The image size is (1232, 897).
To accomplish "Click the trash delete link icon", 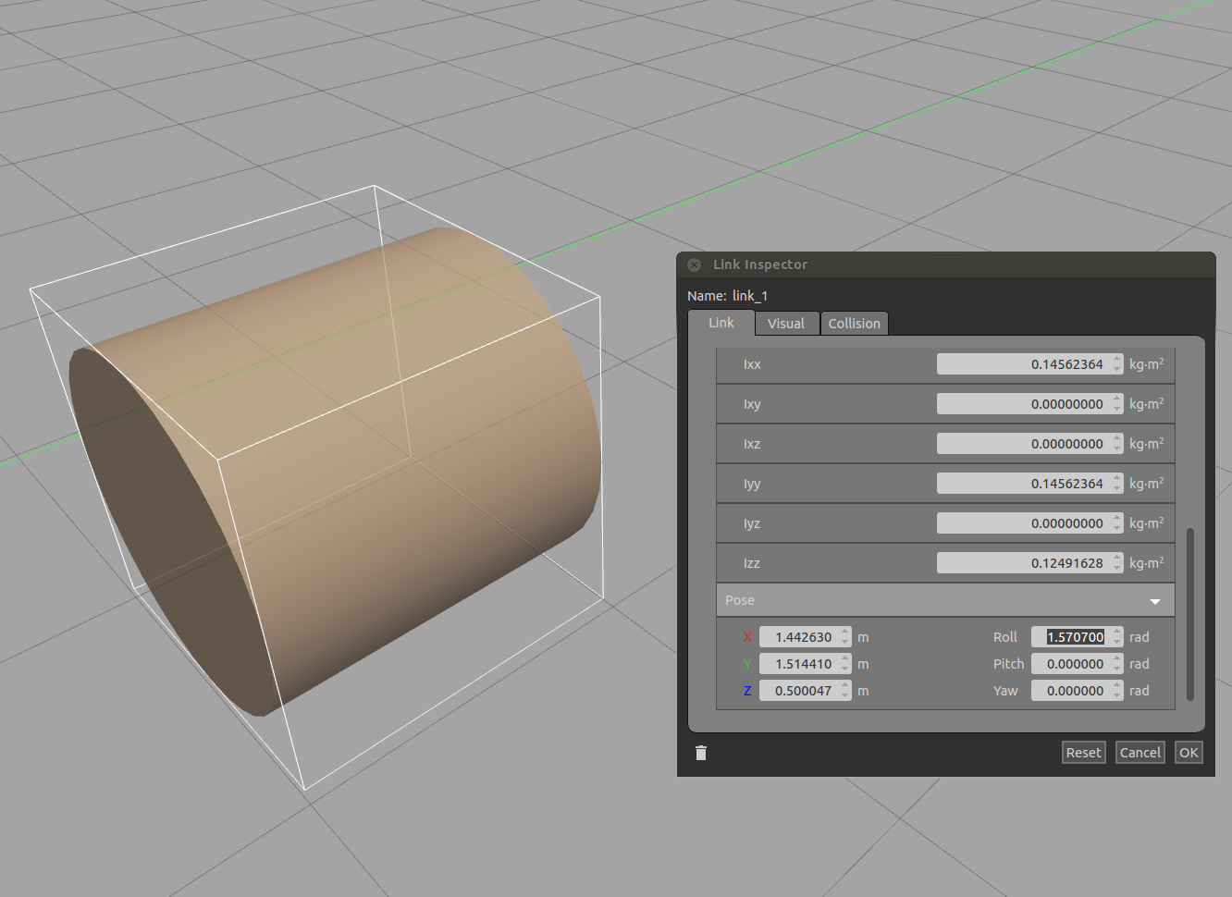I will tap(701, 753).
